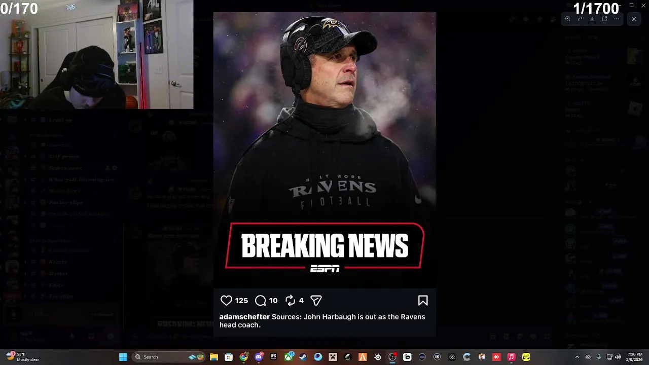Click the Ravens coach image preview
The width and height of the screenshot is (649, 365).
click(x=324, y=174)
